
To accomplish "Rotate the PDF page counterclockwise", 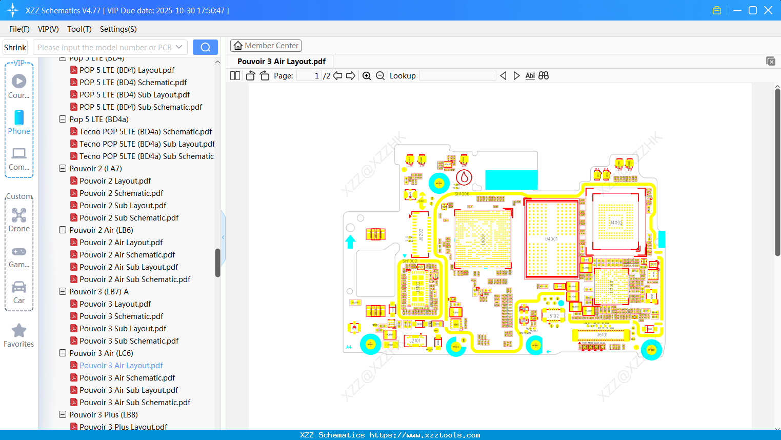I will click(x=250, y=75).
